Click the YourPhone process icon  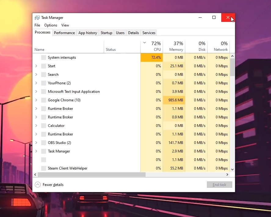[x=44, y=83]
